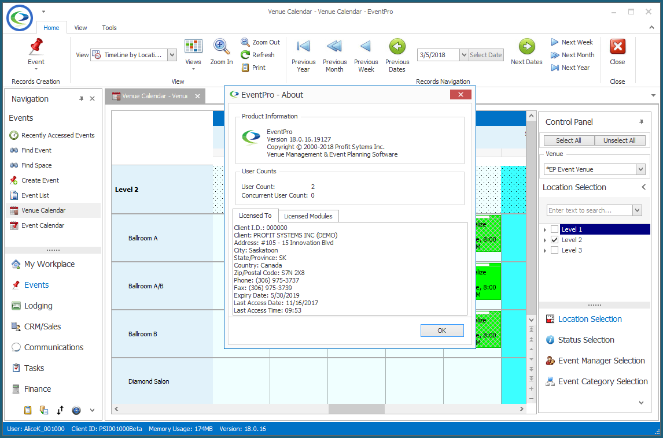Open the Tasks module
663x438 pixels.
(28, 368)
